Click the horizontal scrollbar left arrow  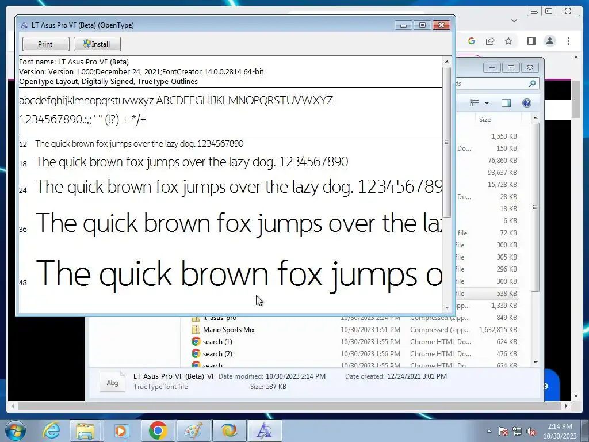tap(13, 406)
